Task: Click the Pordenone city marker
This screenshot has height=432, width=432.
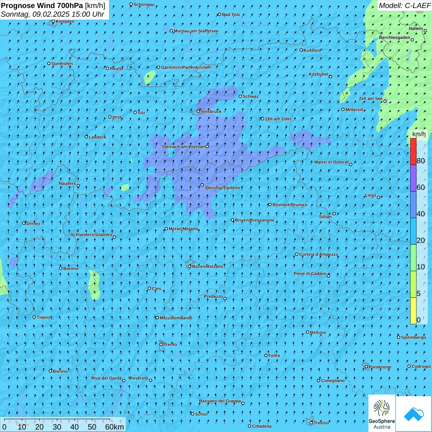Action: tap(366, 367)
